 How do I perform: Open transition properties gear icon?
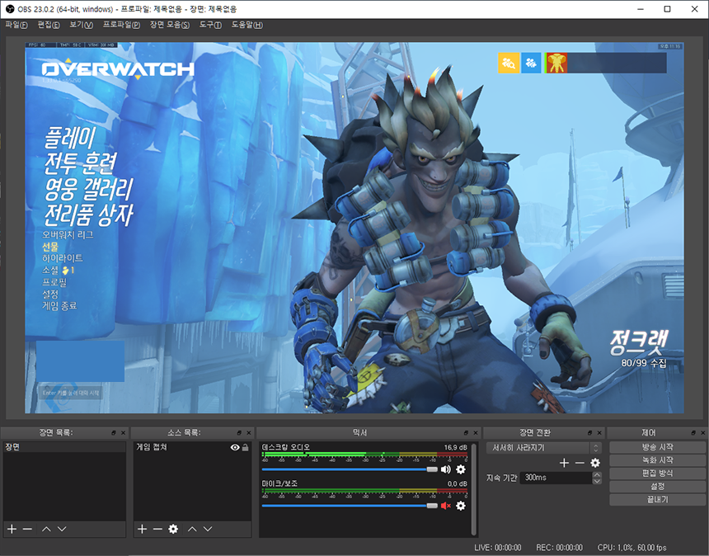(x=595, y=463)
